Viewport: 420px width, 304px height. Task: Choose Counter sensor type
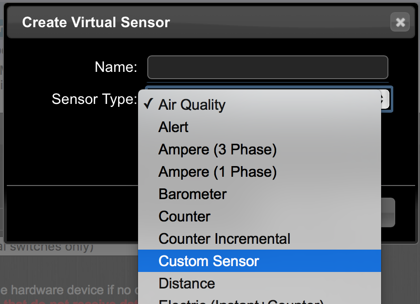pyautogui.click(x=259, y=216)
